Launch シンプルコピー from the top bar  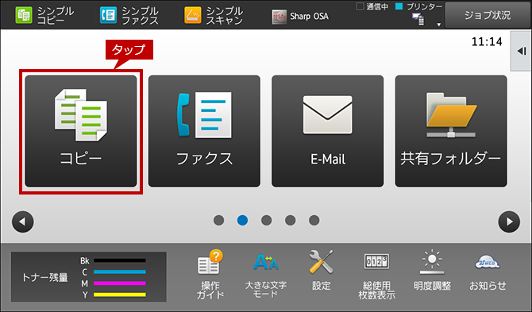click(x=44, y=16)
